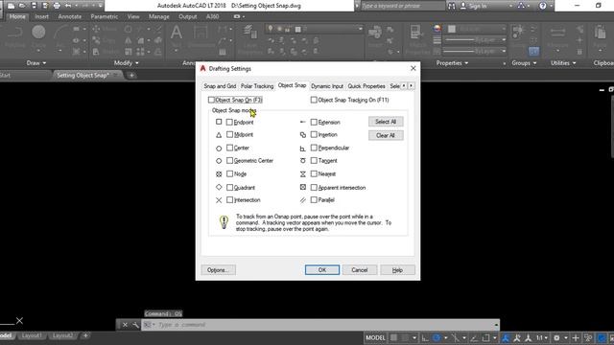The width and height of the screenshot is (614, 345).
Task: Click the Perpendicular snap marker icon
Action: (303, 149)
